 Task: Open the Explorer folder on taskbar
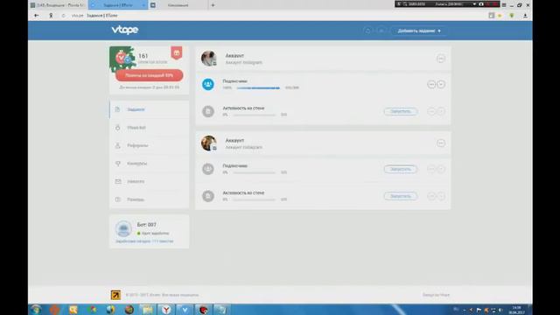pos(148,309)
